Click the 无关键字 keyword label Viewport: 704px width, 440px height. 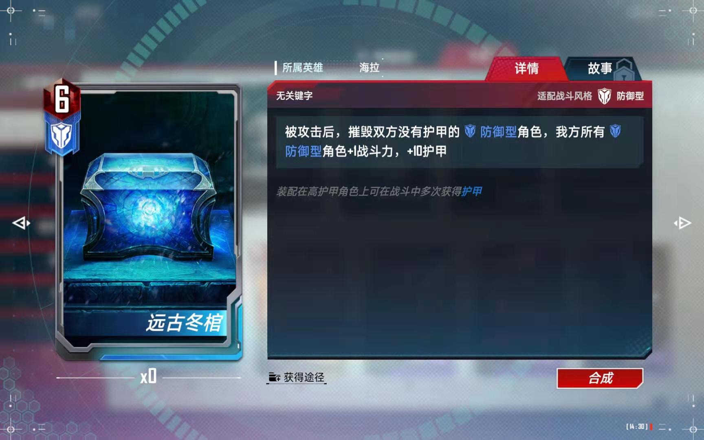[294, 96]
